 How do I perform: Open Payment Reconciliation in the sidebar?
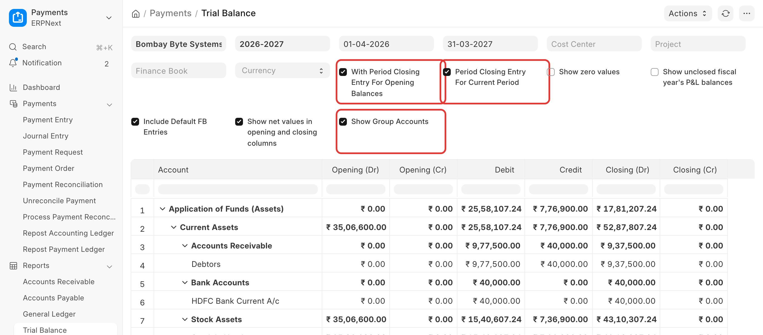pos(63,185)
